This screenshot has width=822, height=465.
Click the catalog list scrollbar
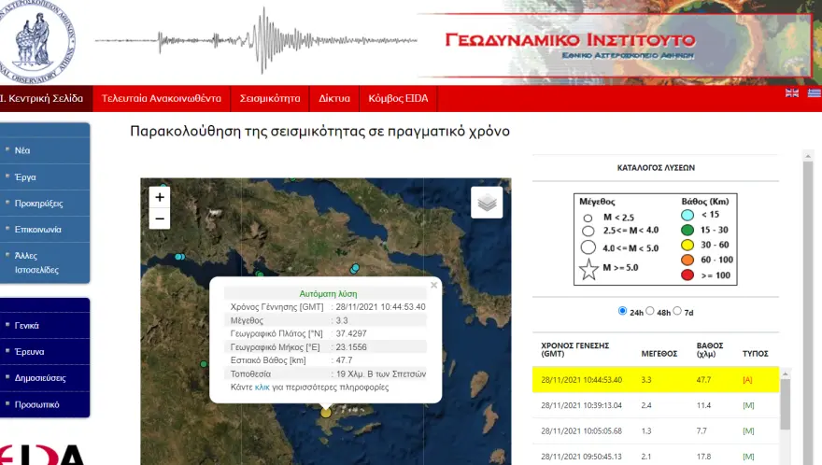[x=786, y=411]
